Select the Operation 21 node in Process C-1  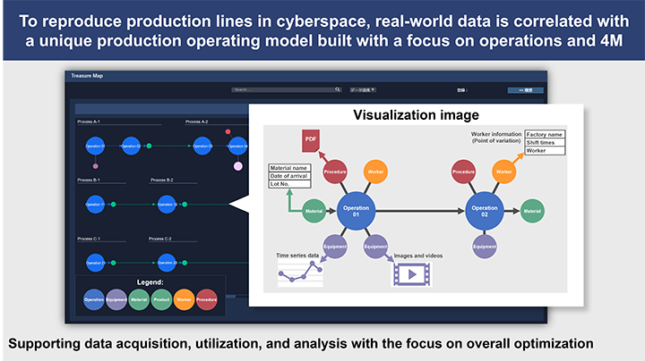[95, 263]
